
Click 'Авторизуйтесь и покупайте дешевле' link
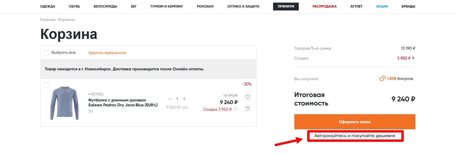coord(354,136)
